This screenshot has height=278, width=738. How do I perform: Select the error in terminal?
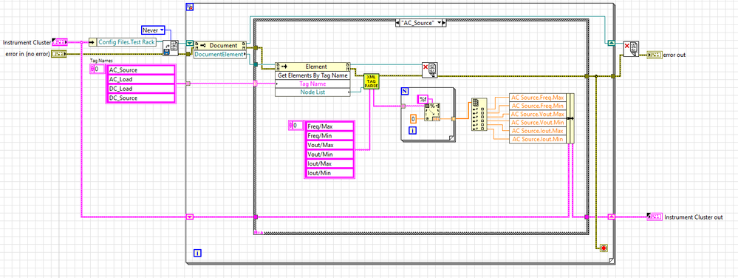coord(58,54)
